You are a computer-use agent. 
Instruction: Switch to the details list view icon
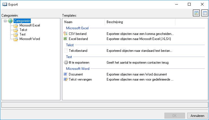pyautogui.click(x=204, y=13)
